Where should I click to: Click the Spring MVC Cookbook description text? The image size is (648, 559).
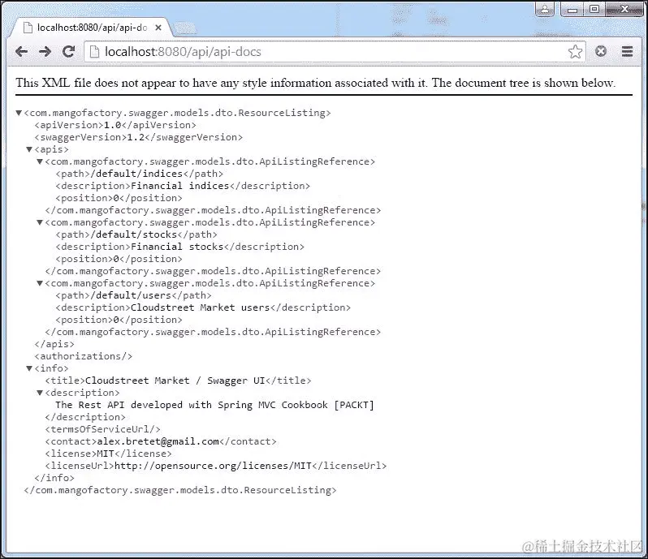click(x=214, y=405)
